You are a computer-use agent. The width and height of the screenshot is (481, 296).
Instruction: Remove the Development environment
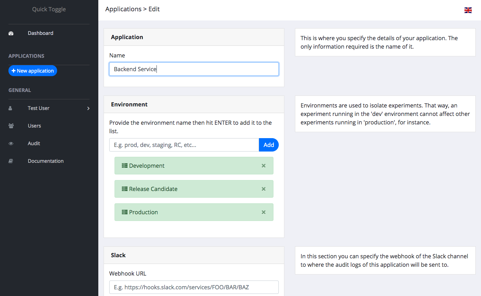pyautogui.click(x=264, y=165)
